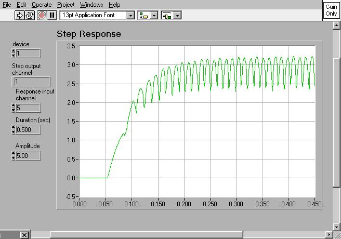Click the Run arrow button
The height and width of the screenshot is (239, 341).
20,15
